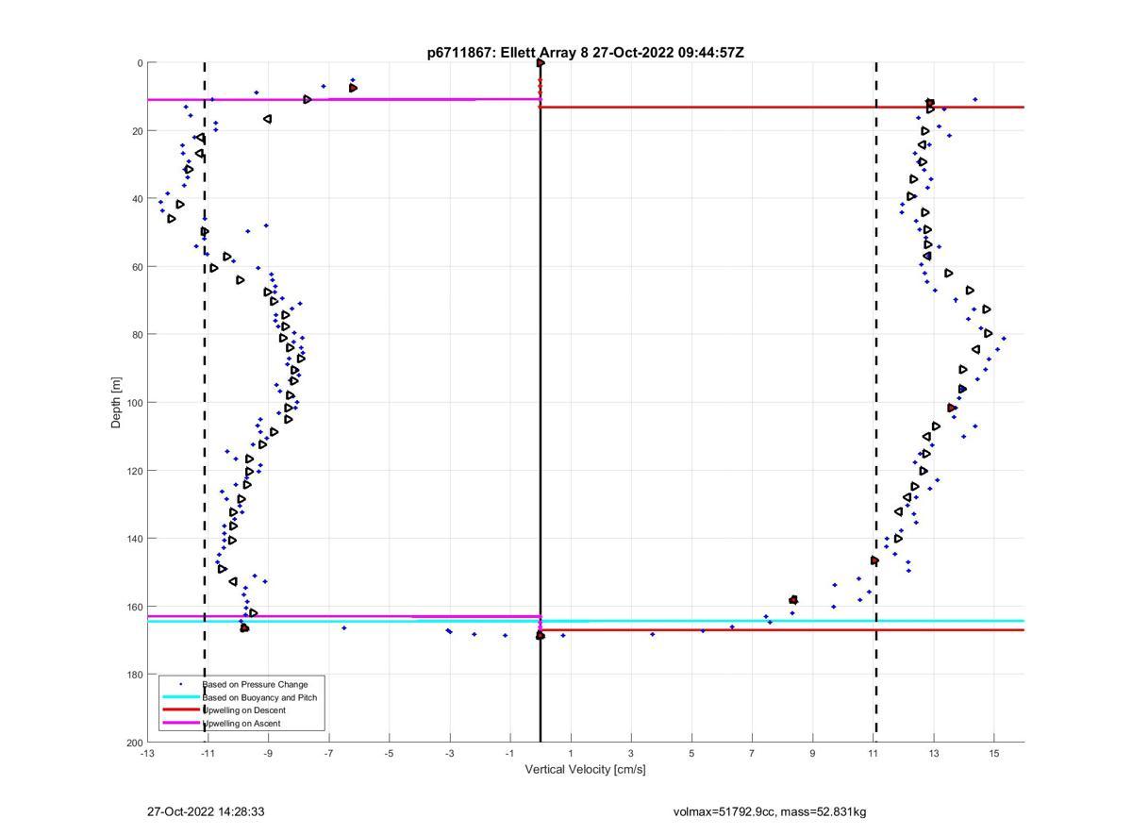Image resolution: width=1132 pixels, height=835 pixels.
Task: Click depth tick label 40
Action: [137, 199]
